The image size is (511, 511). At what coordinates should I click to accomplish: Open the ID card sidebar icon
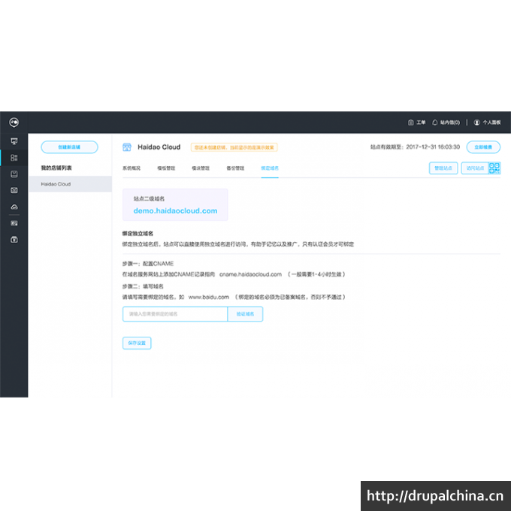pyautogui.click(x=14, y=223)
